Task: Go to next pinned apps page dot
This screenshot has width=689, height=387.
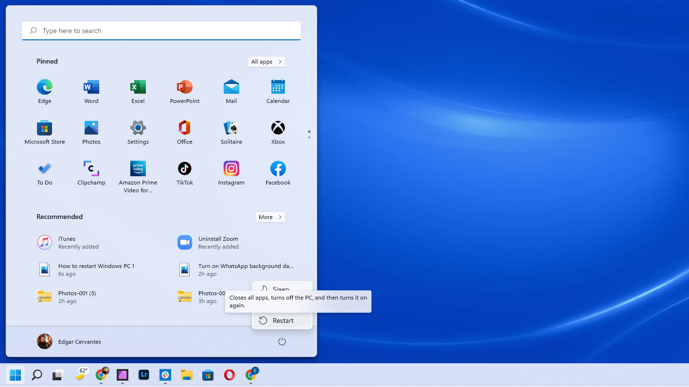Action: (309, 137)
